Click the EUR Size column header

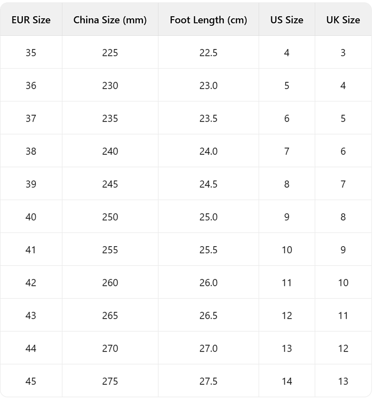pos(31,20)
